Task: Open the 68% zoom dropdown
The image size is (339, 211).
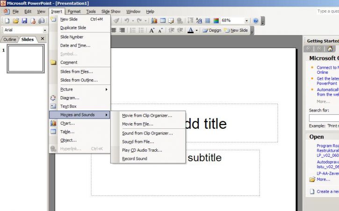Action: 246,21
